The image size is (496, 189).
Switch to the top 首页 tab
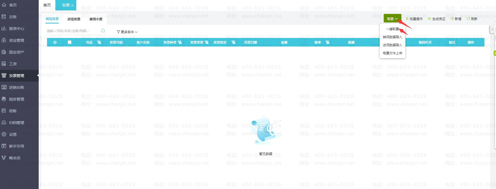point(47,5)
